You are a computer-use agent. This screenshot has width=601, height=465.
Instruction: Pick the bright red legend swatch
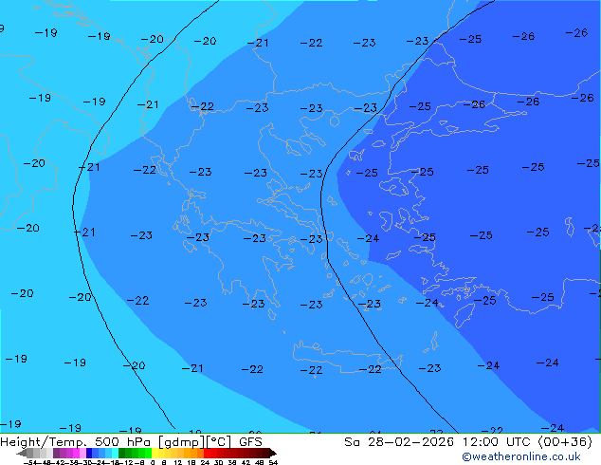point(207,453)
